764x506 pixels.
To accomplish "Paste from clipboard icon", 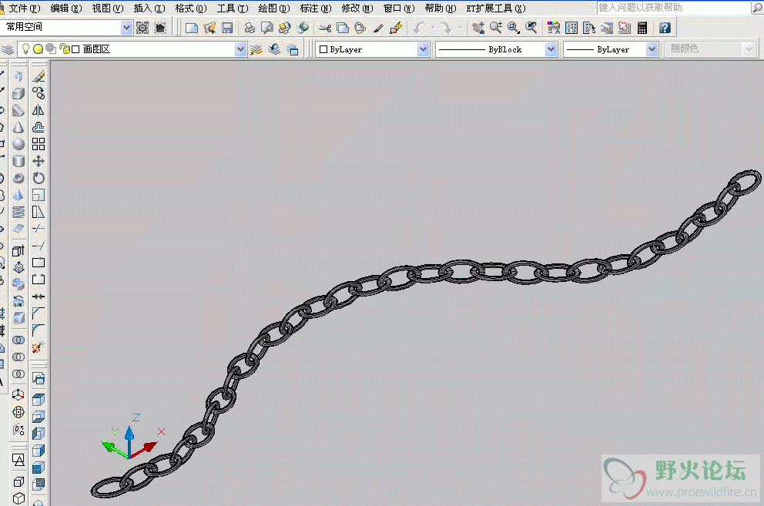I will [360, 28].
